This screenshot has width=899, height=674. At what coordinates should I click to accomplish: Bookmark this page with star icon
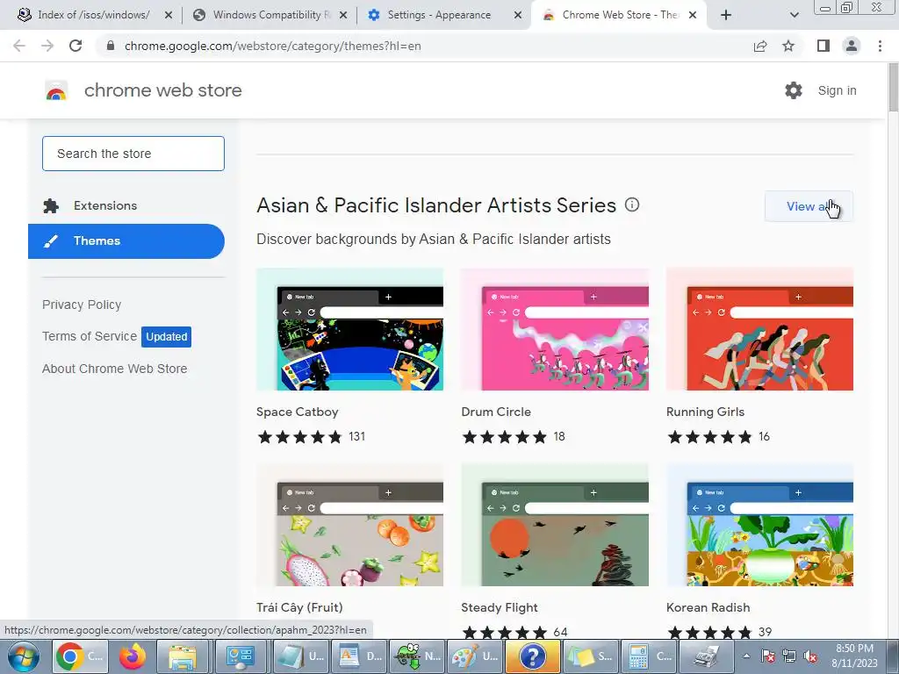788,46
